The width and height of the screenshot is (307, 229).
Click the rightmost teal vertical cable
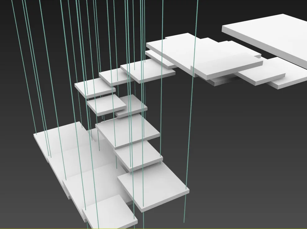[x=191, y=111]
